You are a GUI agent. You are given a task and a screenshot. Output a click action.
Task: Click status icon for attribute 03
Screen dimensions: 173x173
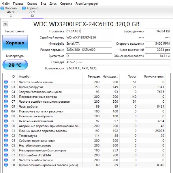point(6,87)
